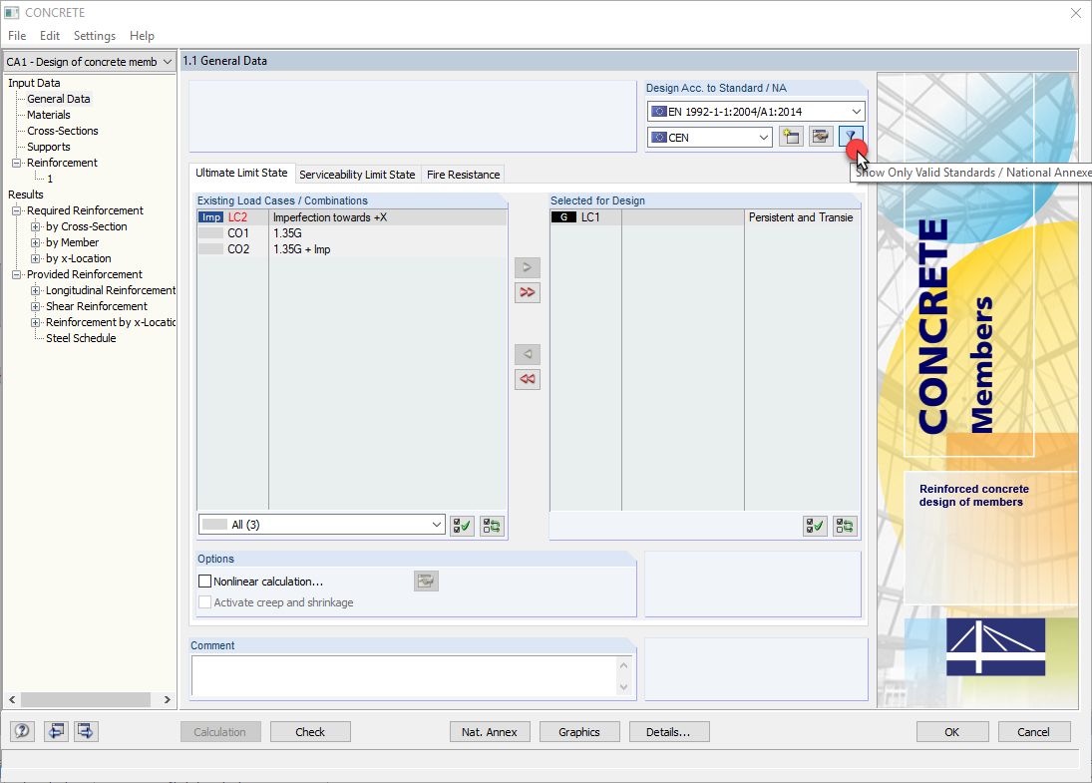
Task: Transfer all load cases with the double-arrow icon
Action: click(528, 292)
